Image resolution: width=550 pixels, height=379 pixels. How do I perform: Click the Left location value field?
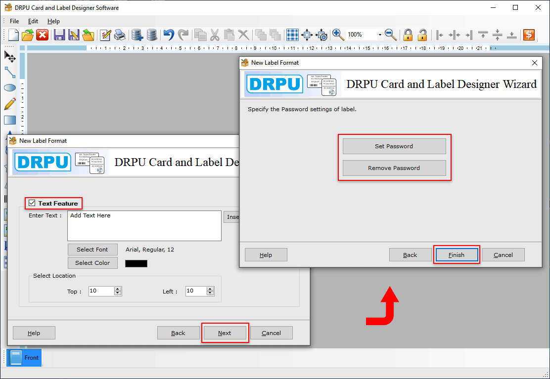pyautogui.click(x=196, y=291)
